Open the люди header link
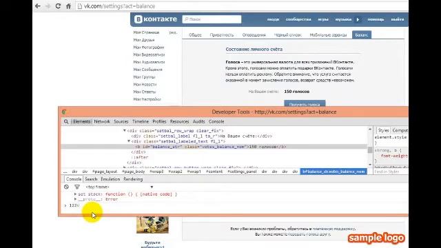This screenshot has height=248, width=441. coord(273,19)
